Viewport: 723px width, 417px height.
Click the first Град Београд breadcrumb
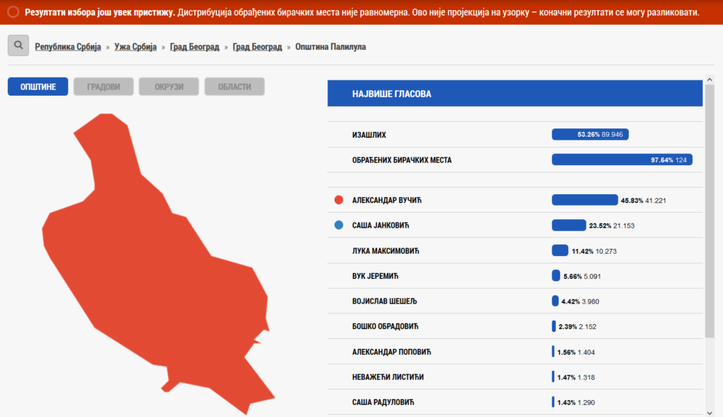(193, 47)
